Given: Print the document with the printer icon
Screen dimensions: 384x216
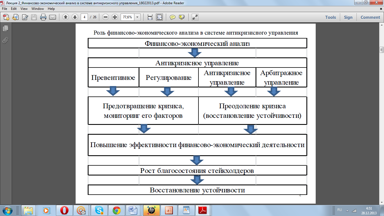Looking at the screenshot, I should click(43, 17).
